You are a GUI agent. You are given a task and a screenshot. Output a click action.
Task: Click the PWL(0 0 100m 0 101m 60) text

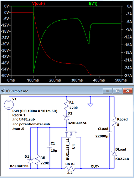[x=35, y=111]
